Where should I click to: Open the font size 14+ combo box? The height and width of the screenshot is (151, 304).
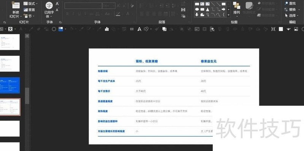pyautogui.click(x=109, y=6)
